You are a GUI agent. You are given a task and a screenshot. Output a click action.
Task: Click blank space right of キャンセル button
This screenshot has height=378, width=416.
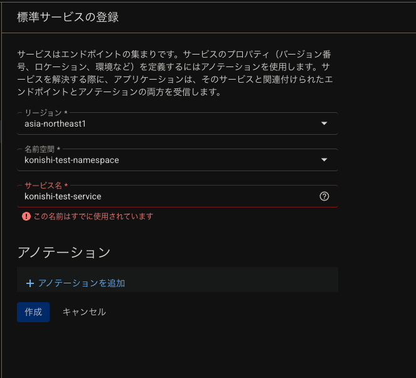point(220,312)
